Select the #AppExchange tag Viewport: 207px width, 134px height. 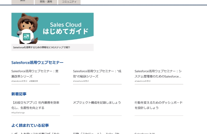point(18,112)
